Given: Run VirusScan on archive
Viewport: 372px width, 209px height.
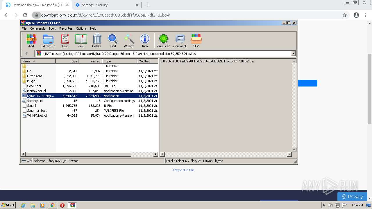Looking at the screenshot, I should point(163,41).
